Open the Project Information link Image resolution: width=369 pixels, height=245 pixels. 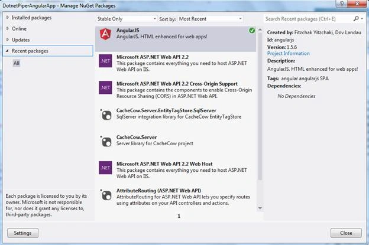pyautogui.click(x=289, y=54)
